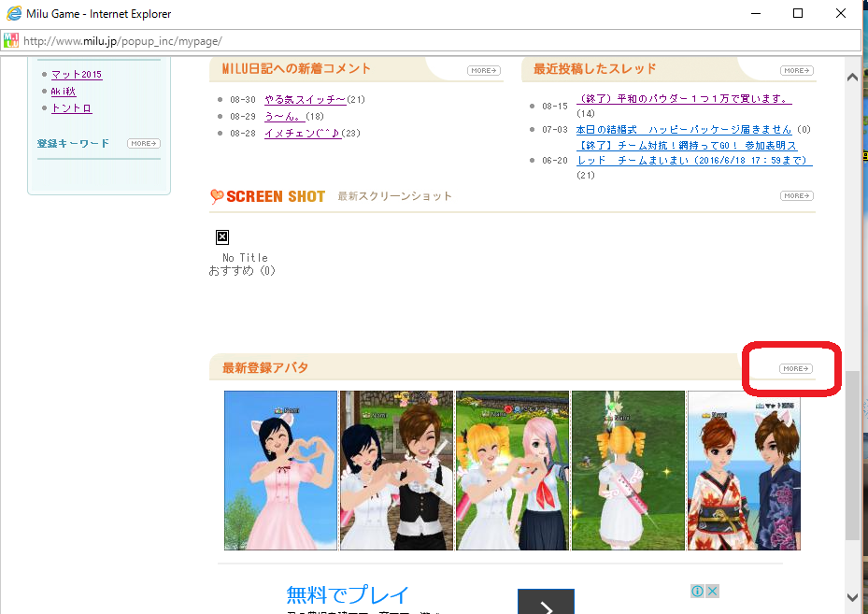Click the SCREEN SHOT heart-balloon icon

217,196
